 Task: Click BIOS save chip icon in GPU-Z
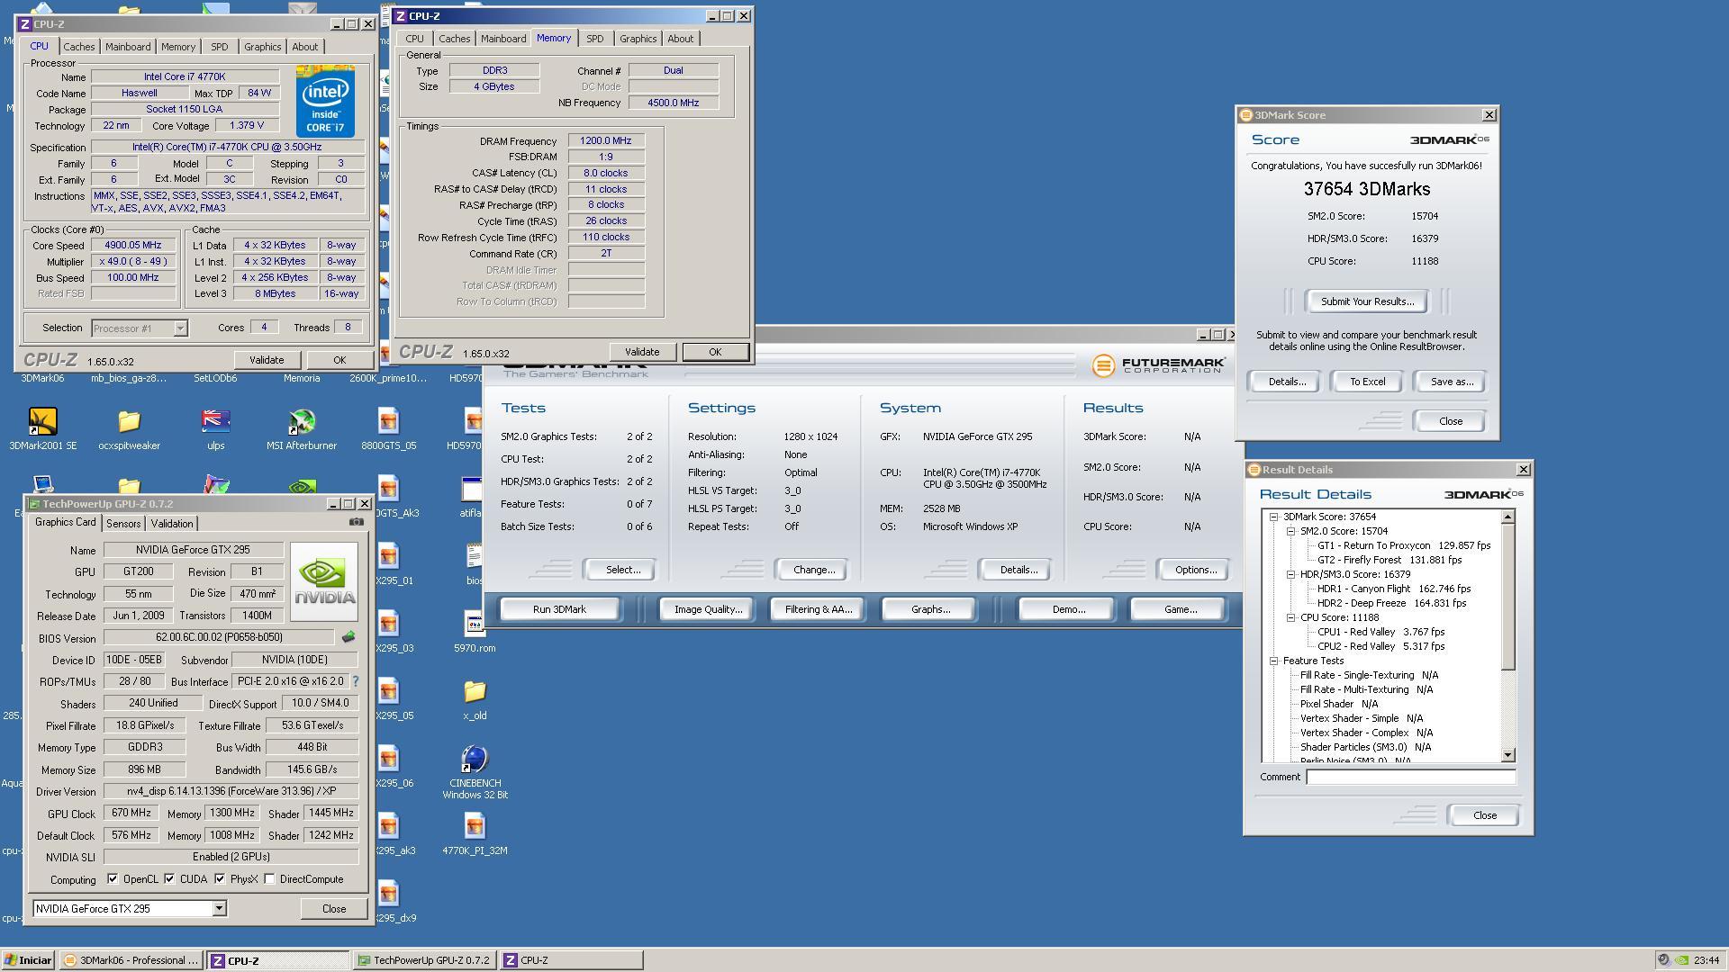[x=349, y=637]
